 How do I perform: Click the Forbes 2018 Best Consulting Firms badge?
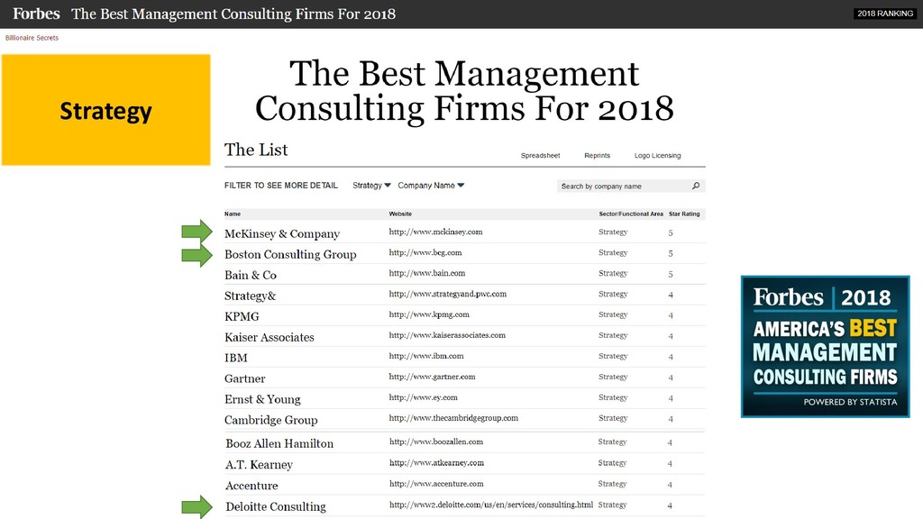pyautogui.click(x=826, y=347)
